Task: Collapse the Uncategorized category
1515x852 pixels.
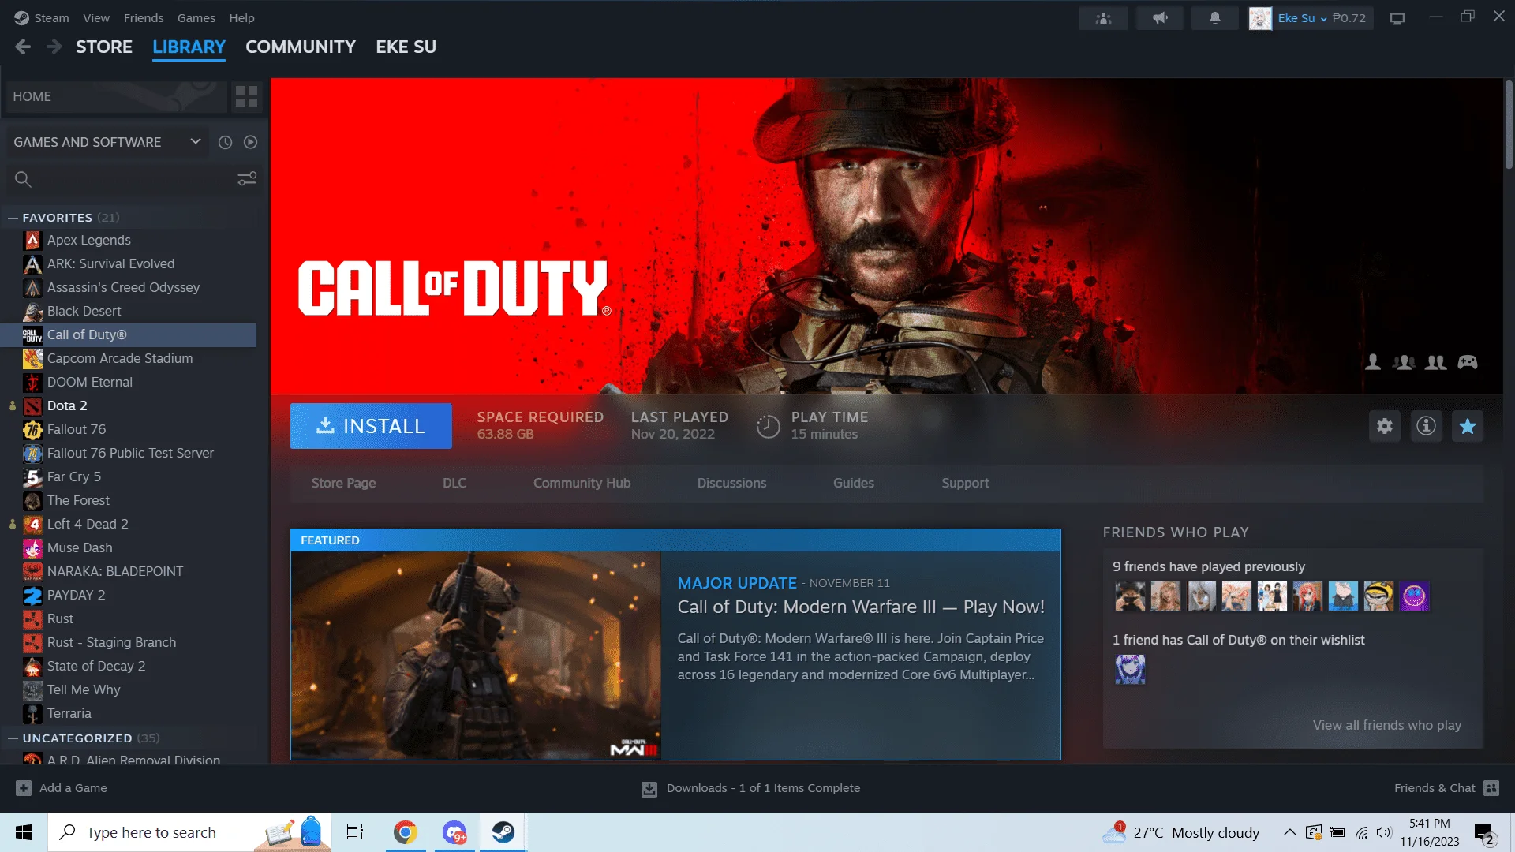Action: pyautogui.click(x=13, y=738)
